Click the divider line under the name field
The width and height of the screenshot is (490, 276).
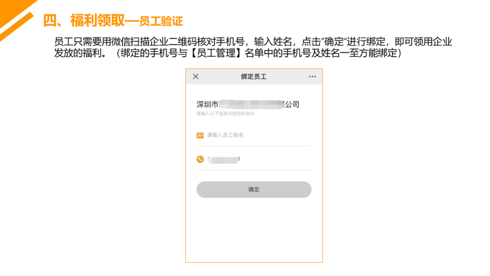tap(254, 146)
